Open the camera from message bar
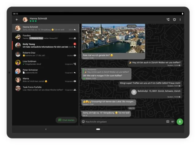 (x=168, y=122)
